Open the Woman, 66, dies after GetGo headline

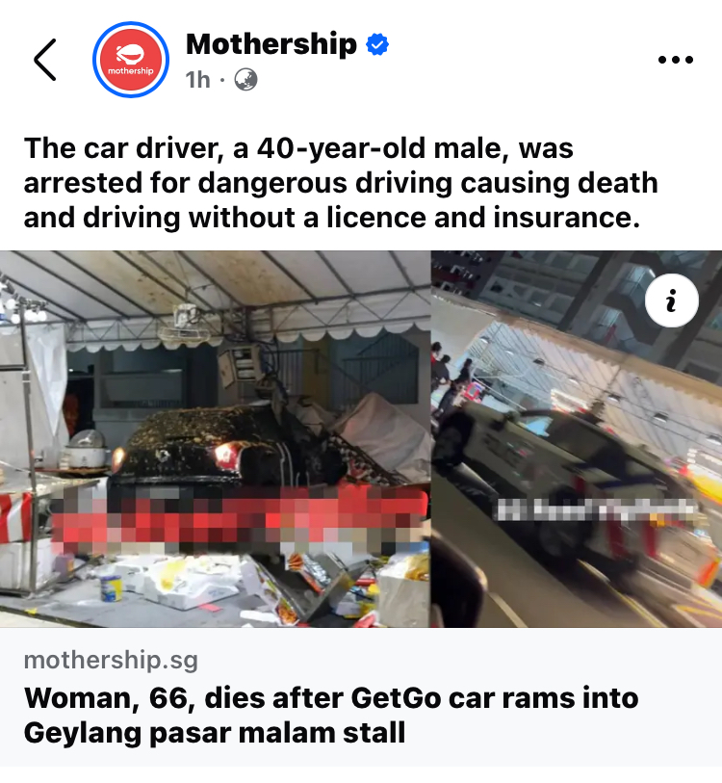pos(331,715)
